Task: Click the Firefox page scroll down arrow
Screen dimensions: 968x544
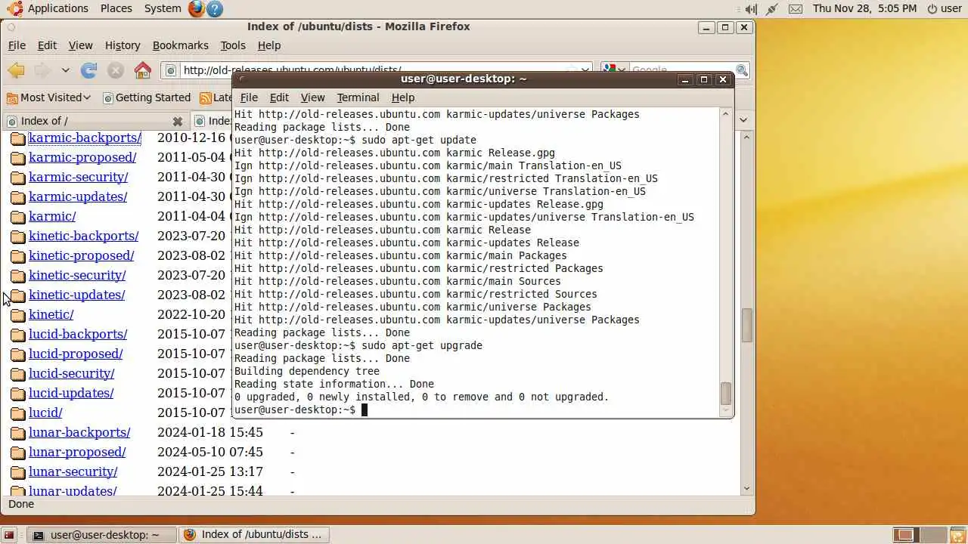Action: point(747,489)
